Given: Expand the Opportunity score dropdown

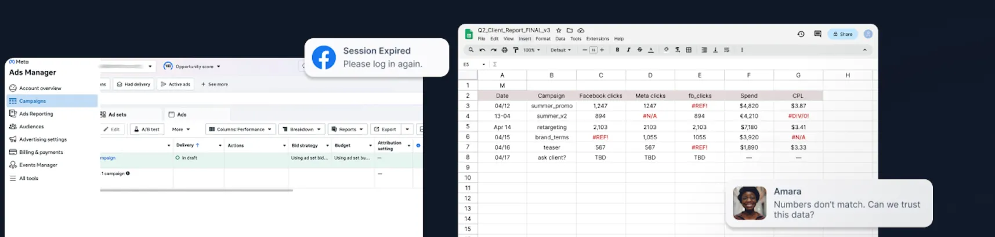Looking at the screenshot, I should coord(218,66).
